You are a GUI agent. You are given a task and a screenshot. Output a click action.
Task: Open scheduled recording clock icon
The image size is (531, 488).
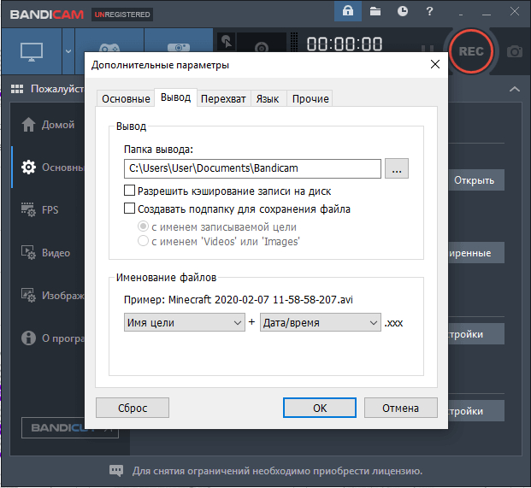[403, 11]
